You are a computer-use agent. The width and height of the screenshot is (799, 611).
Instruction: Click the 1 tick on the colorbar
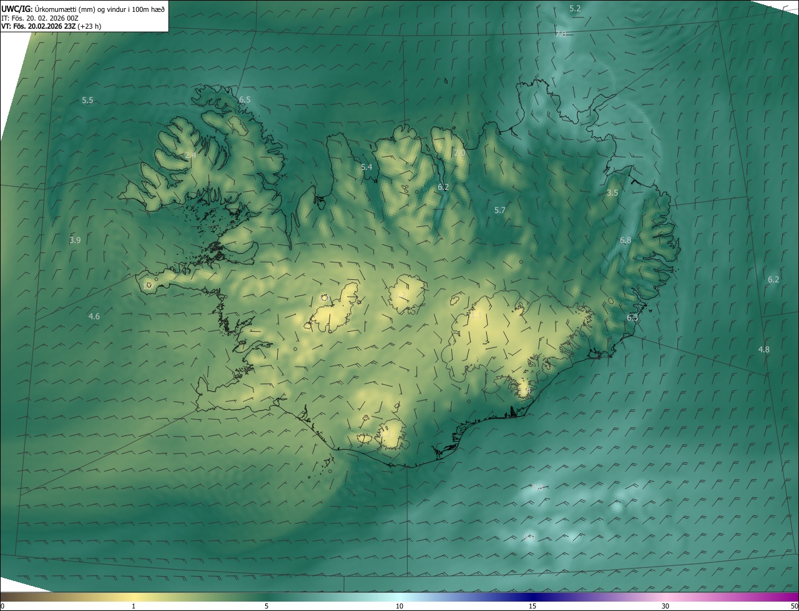(x=134, y=606)
